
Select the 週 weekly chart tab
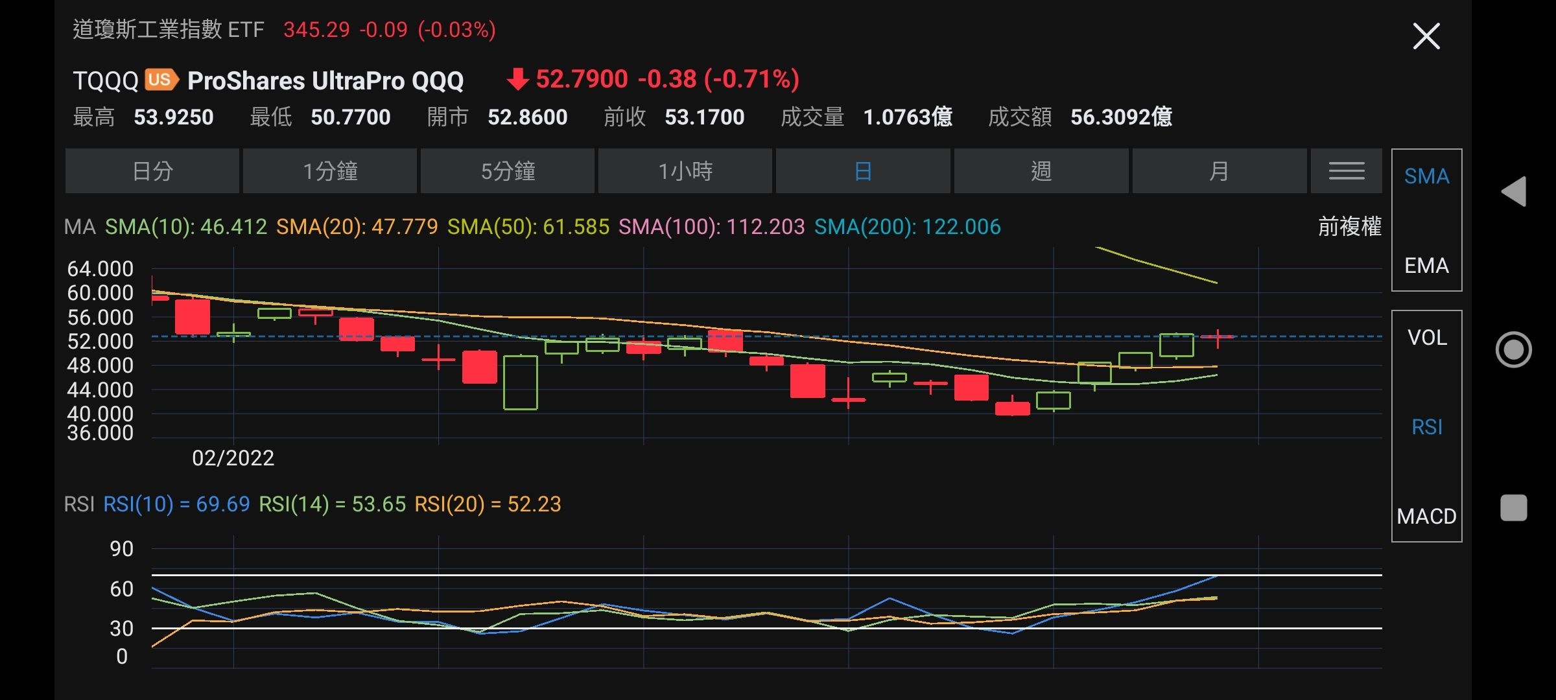(x=1041, y=171)
